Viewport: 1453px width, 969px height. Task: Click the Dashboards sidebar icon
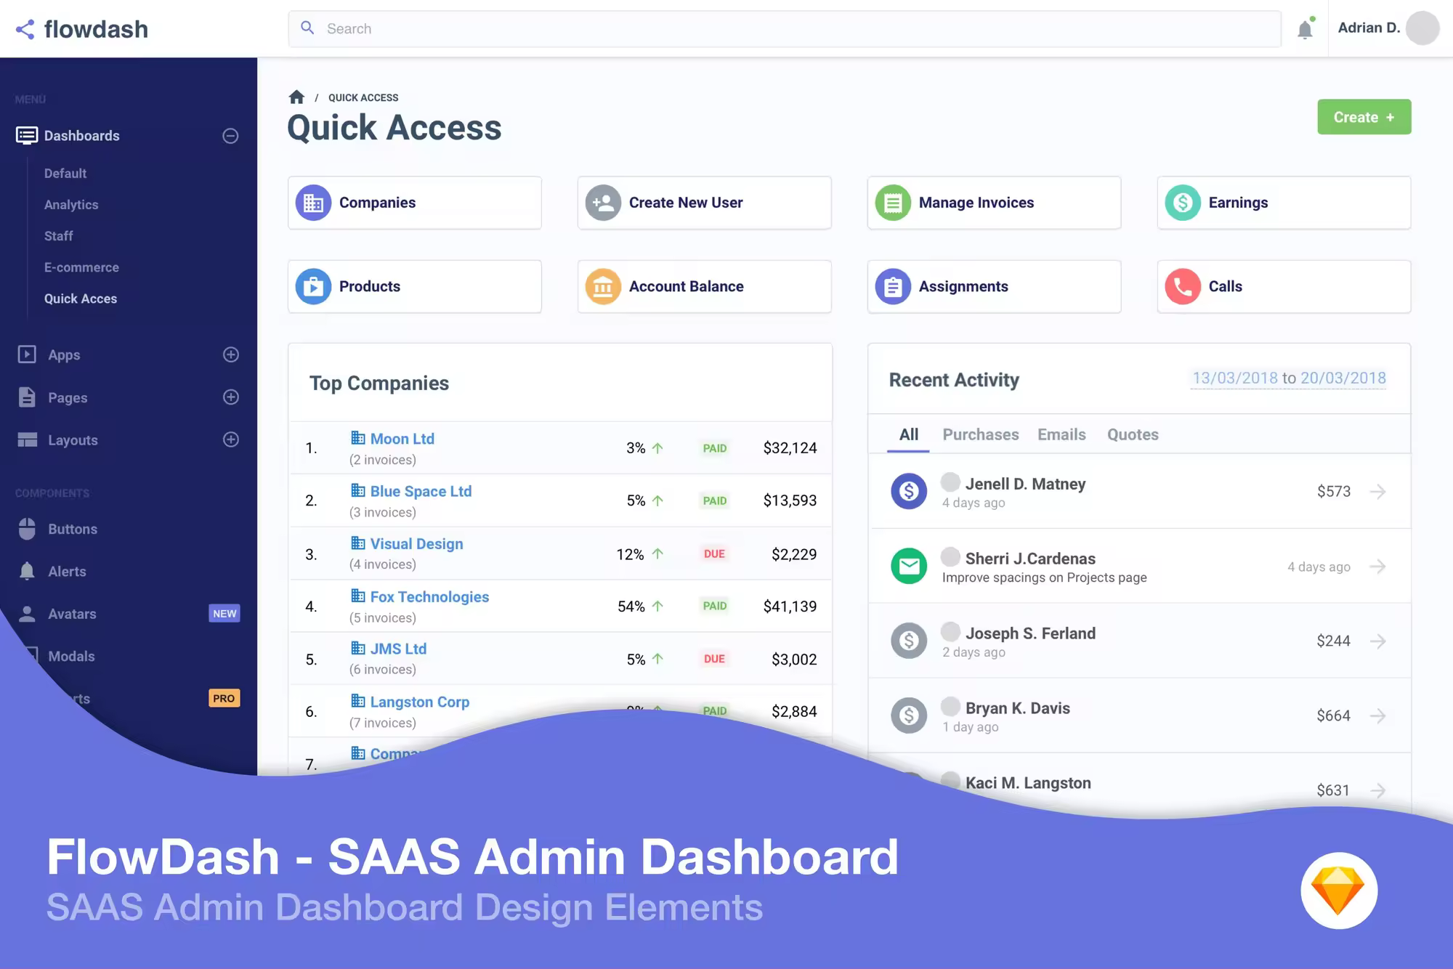point(27,136)
